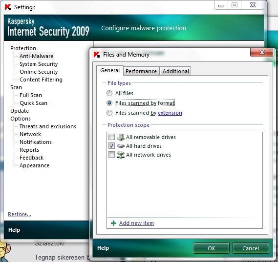The height and width of the screenshot is (262, 278).
Task: Enable All network drives checkbox
Action: pyautogui.click(x=111, y=154)
